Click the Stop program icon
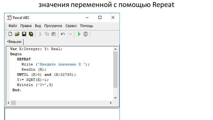This screenshot has height=120, width=213. pos(86,34)
